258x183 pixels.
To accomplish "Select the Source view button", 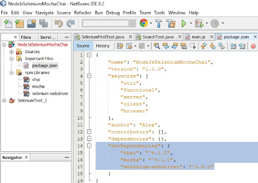I will point(83,46).
